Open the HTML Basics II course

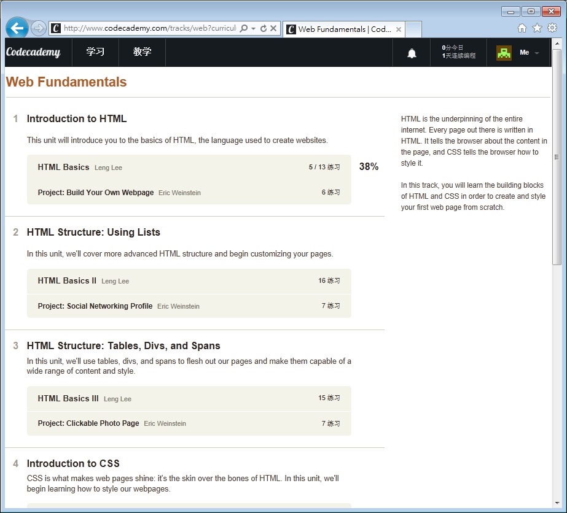click(67, 280)
